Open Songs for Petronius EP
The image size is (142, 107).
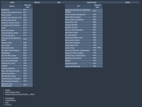click(x=73, y=66)
